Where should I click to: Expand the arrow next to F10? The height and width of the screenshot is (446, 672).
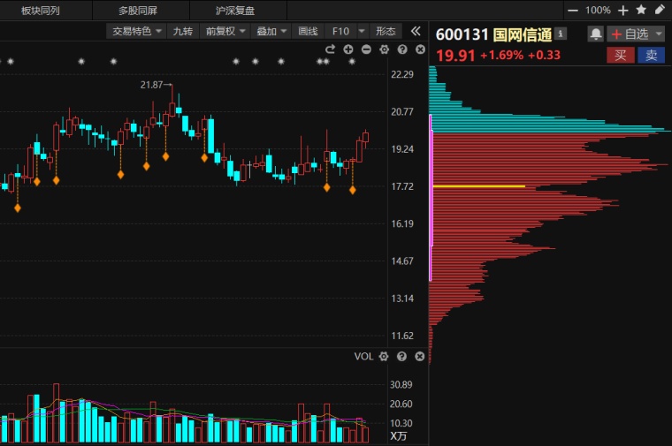click(362, 31)
